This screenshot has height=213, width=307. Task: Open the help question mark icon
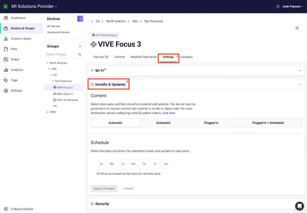tap(278, 7)
